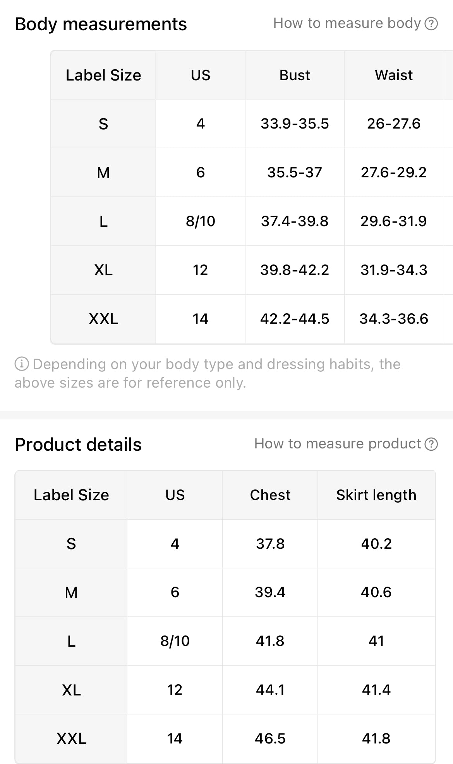The width and height of the screenshot is (453, 764).
Task: Click XL waist range 31.9-34.3
Action: tap(393, 270)
